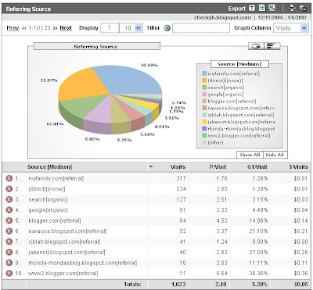Click the XML export icon
The width and height of the screenshot is (313, 290).
(262, 8)
